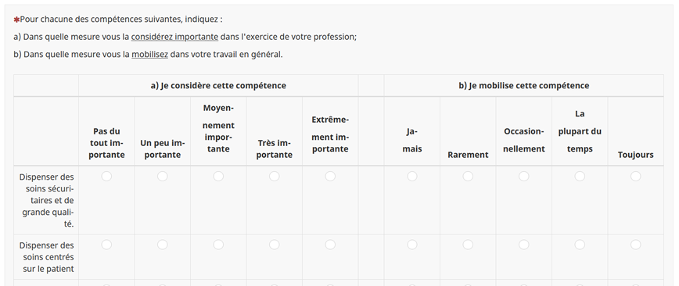Image resolution: width=679 pixels, height=286 pixels.
Task: Select 'Un peu importante' for soins sécuritaires
Action: [163, 177]
